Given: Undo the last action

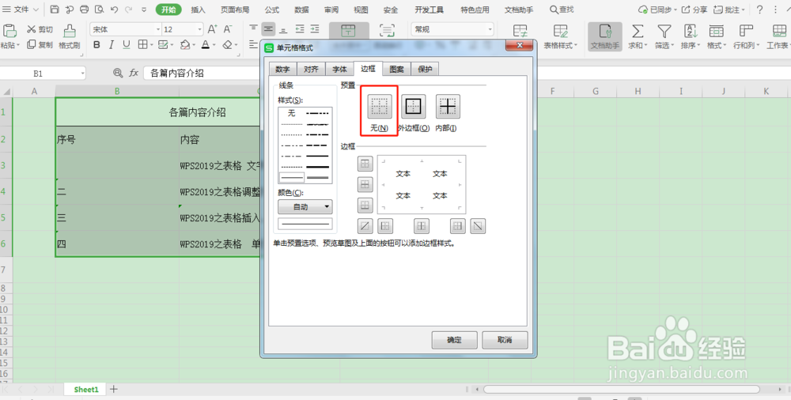Looking at the screenshot, I should point(114,9).
